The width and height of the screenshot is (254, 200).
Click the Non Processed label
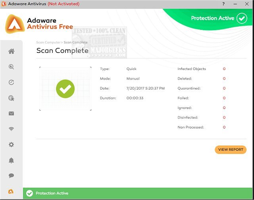pyautogui.click(x=190, y=127)
